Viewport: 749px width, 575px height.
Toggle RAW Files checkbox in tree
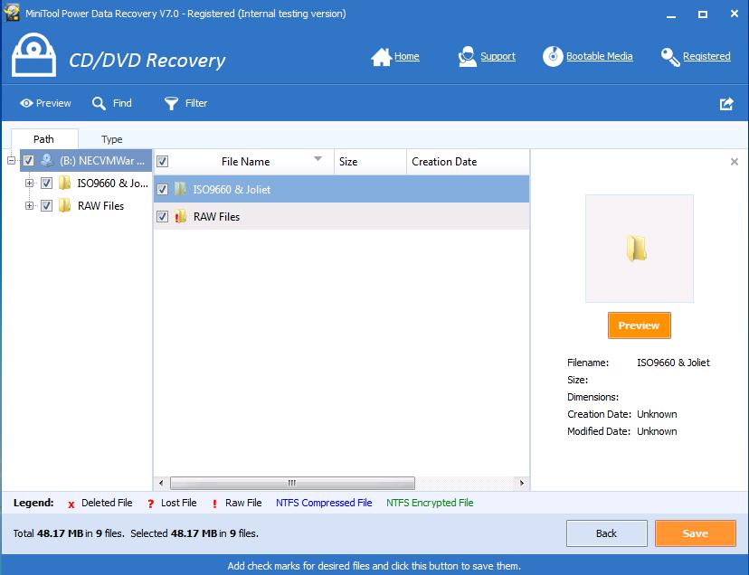(46, 205)
